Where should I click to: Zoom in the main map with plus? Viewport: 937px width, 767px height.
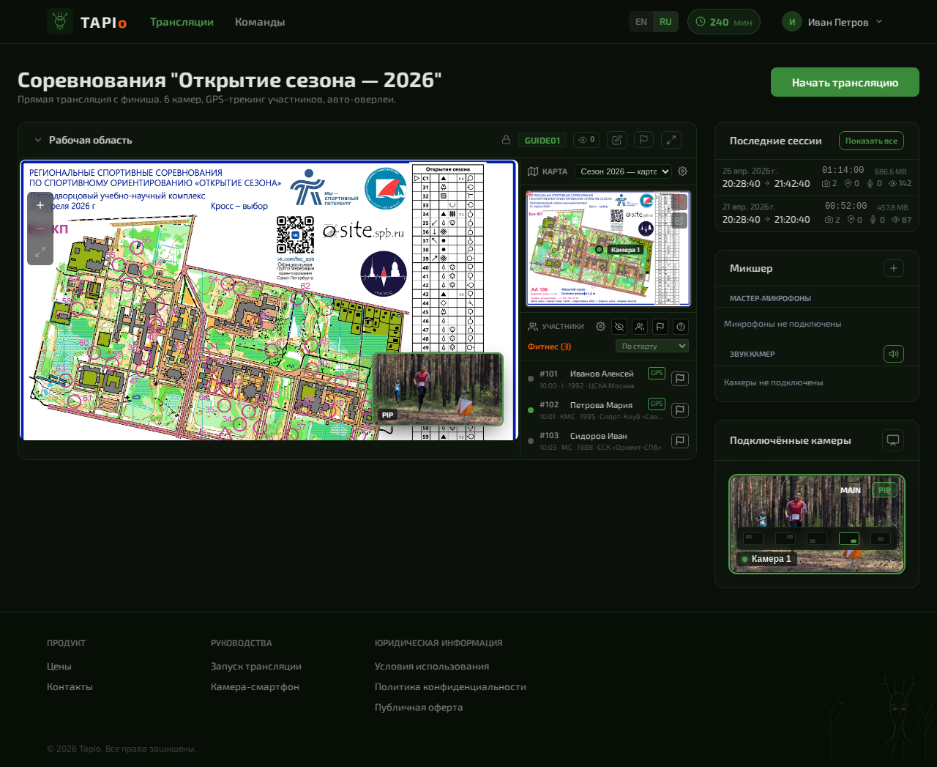(40, 205)
